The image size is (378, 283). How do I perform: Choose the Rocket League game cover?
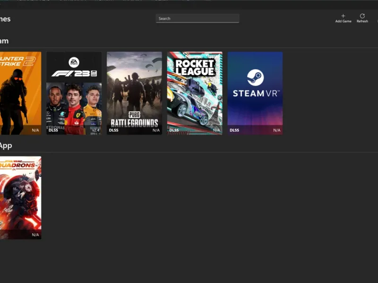(x=195, y=93)
